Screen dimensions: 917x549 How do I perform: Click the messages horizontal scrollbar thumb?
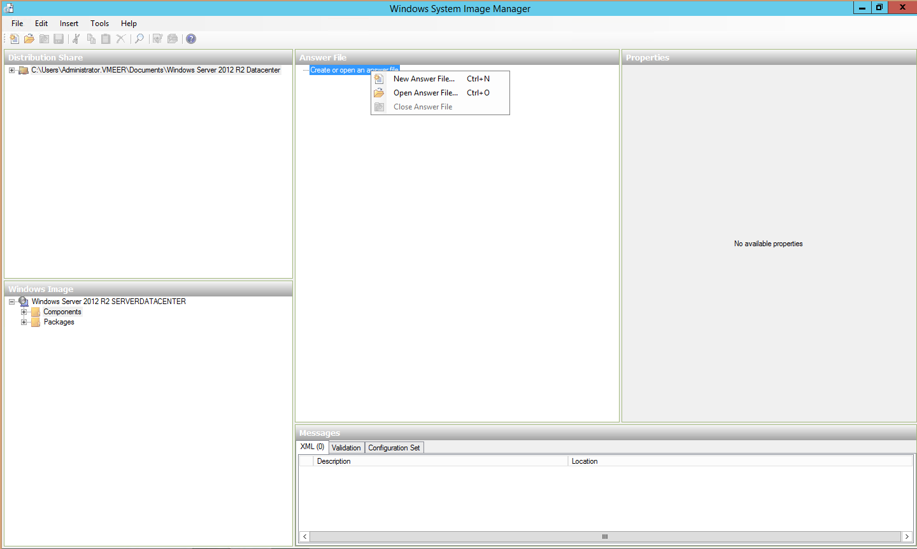click(x=605, y=537)
